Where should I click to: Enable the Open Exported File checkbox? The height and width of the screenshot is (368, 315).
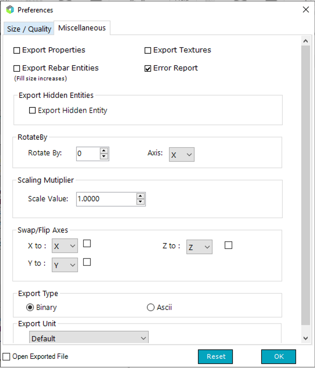point(6,357)
